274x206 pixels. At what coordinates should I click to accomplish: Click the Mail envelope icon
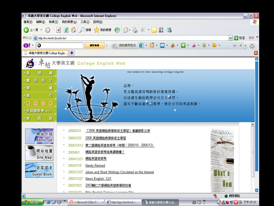[126, 30]
